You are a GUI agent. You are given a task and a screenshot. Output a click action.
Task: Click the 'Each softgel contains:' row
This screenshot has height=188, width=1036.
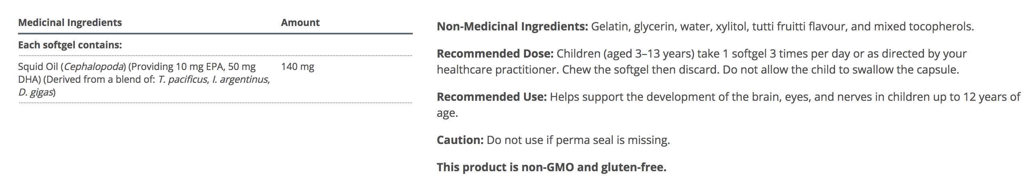point(70,45)
